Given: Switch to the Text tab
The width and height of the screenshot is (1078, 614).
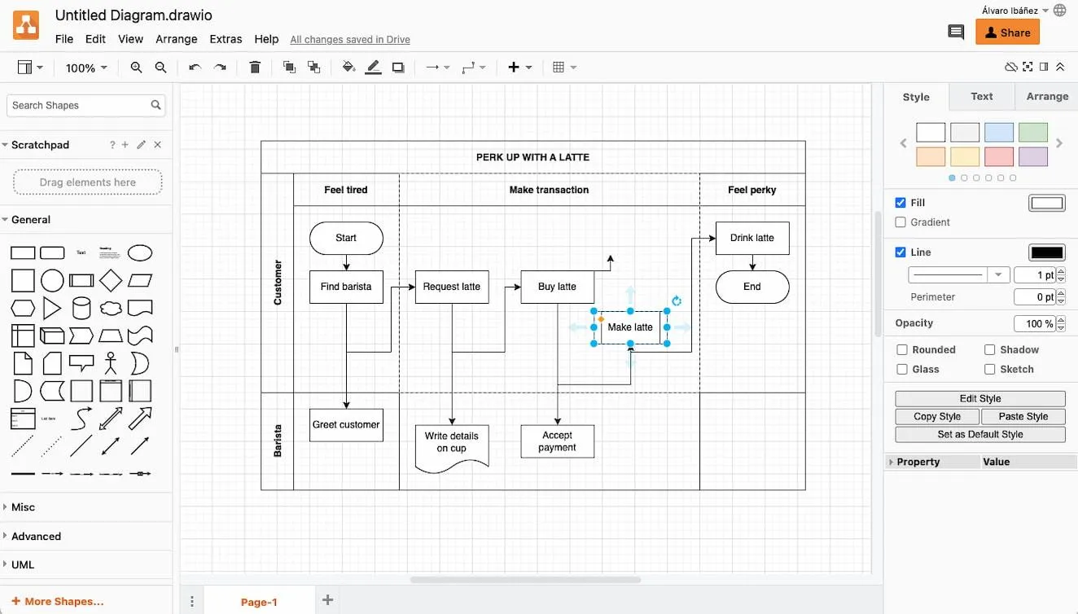Looking at the screenshot, I should 982,96.
